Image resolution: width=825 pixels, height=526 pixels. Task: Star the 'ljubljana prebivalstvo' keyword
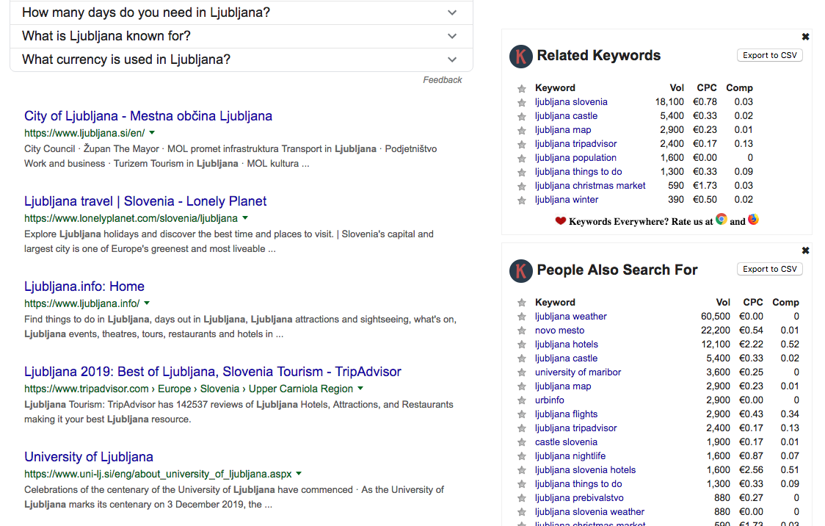(521, 499)
